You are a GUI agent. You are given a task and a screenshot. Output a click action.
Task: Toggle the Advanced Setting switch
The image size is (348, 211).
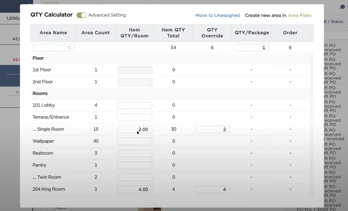81,15
